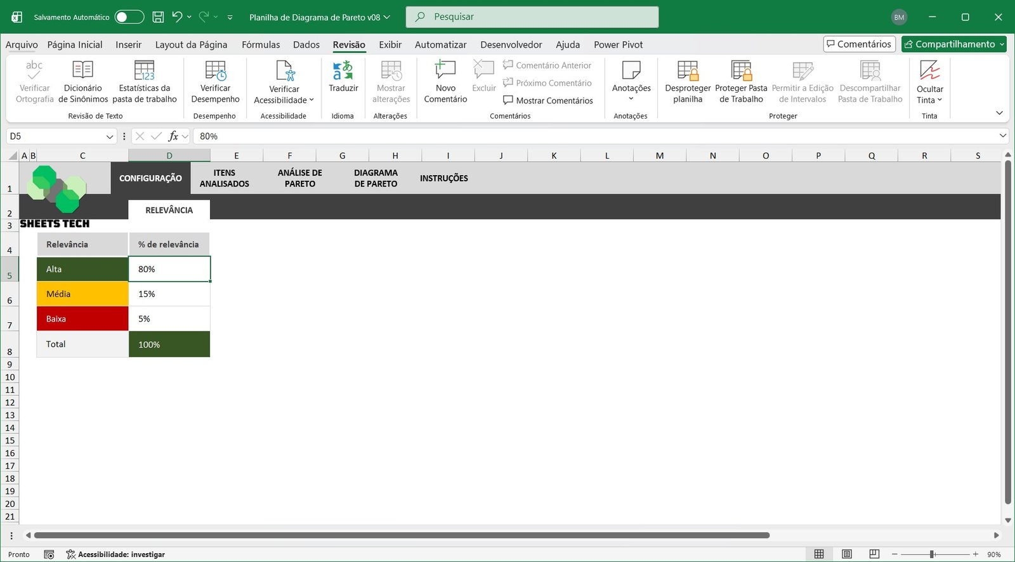Open Estatísticas da pasta de trabalho
This screenshot has height=562, width=1015.
[145, 81]
